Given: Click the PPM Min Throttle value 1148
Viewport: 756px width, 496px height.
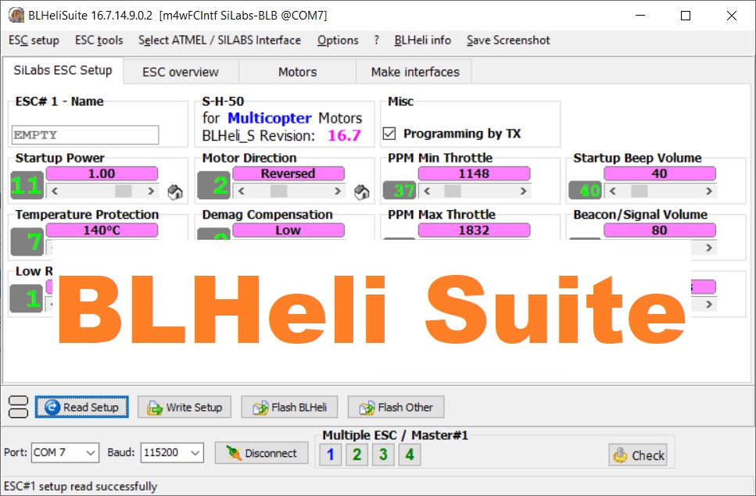Looking at the screenshot, I should pyautogui.click(x=474, y=173).
